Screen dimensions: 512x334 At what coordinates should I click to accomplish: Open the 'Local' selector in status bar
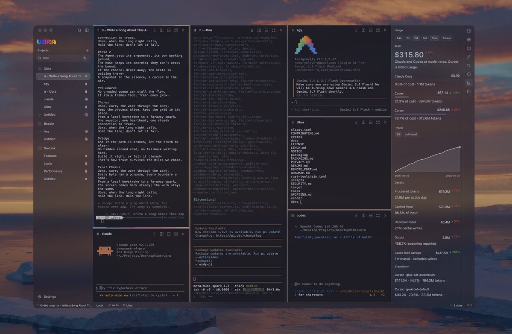pyautogui.click(x=99, y=305)
